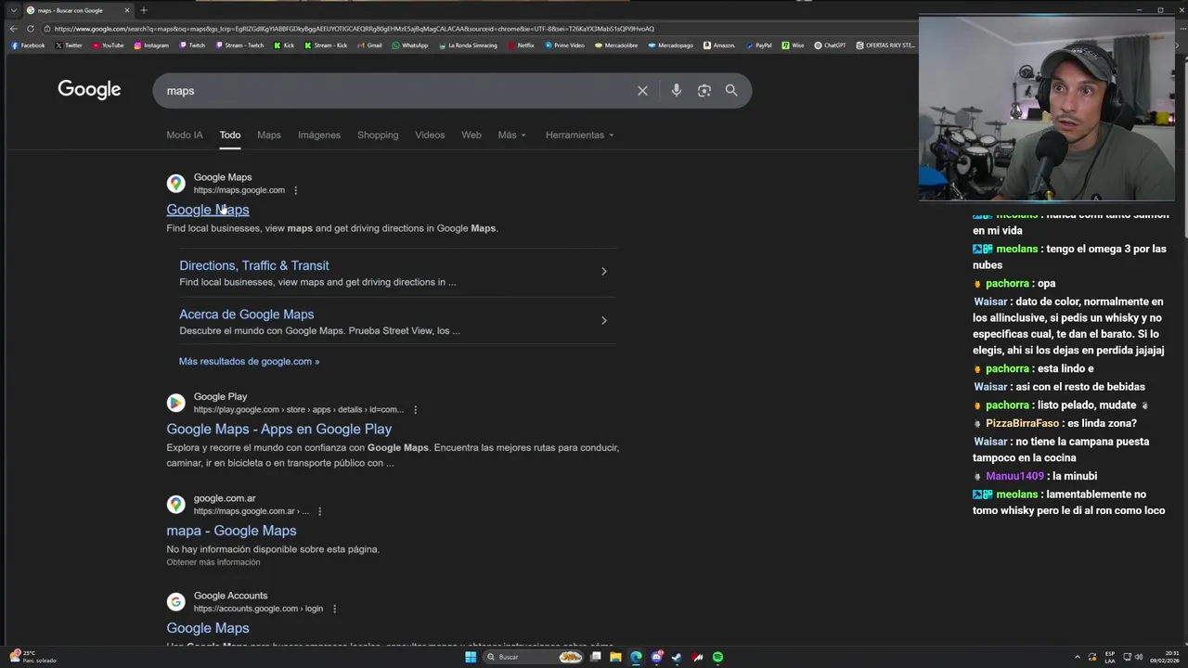Go back with the browser back arrow
The image size is (1188, 668).
(13, 29)
